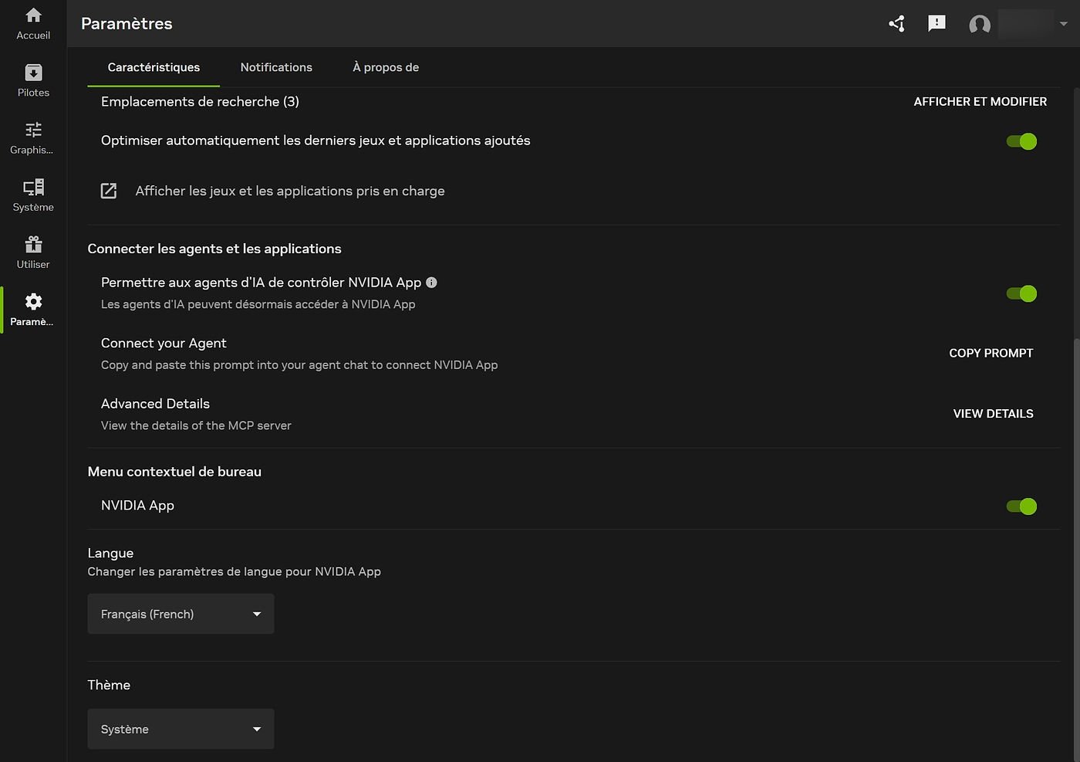Image resolution: width=1080 pixels, height=762 pixels.
Task: Click the vertical scrollbar on the right
Action: (x=1075, y=549)
